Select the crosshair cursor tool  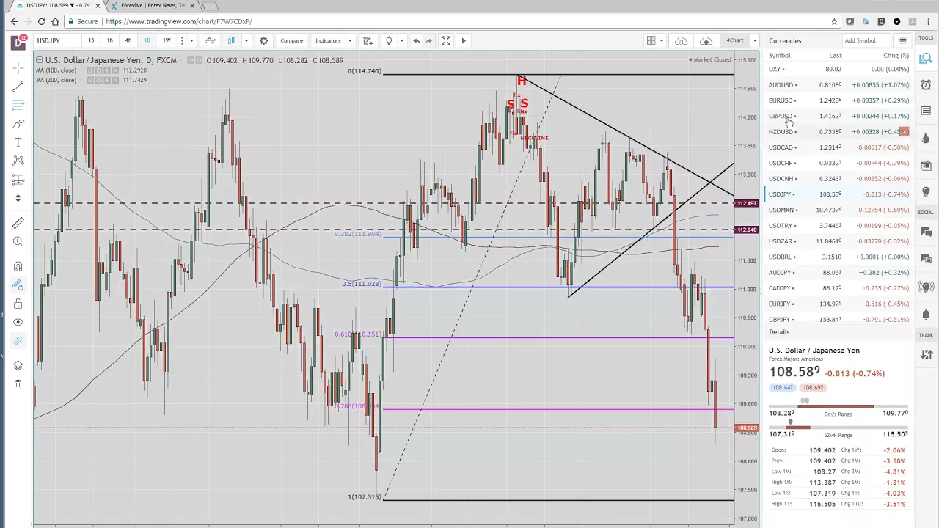18,68
